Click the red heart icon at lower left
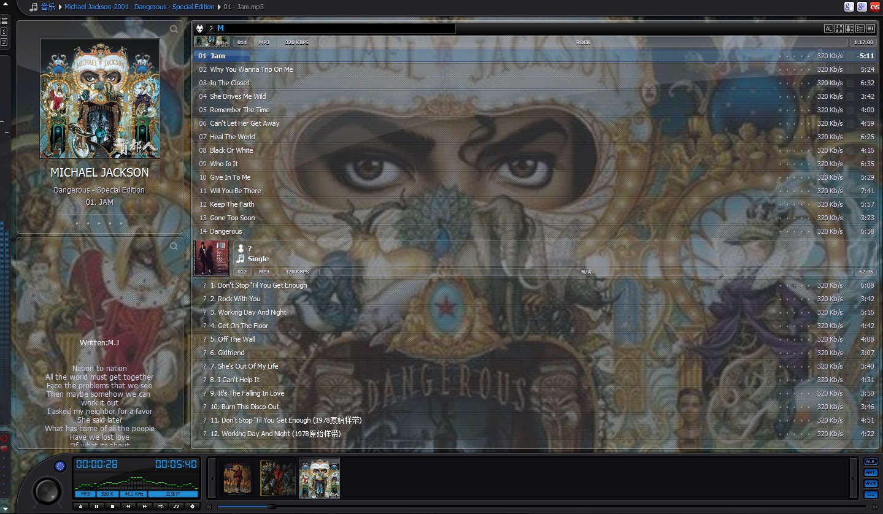 click(4, 448)
